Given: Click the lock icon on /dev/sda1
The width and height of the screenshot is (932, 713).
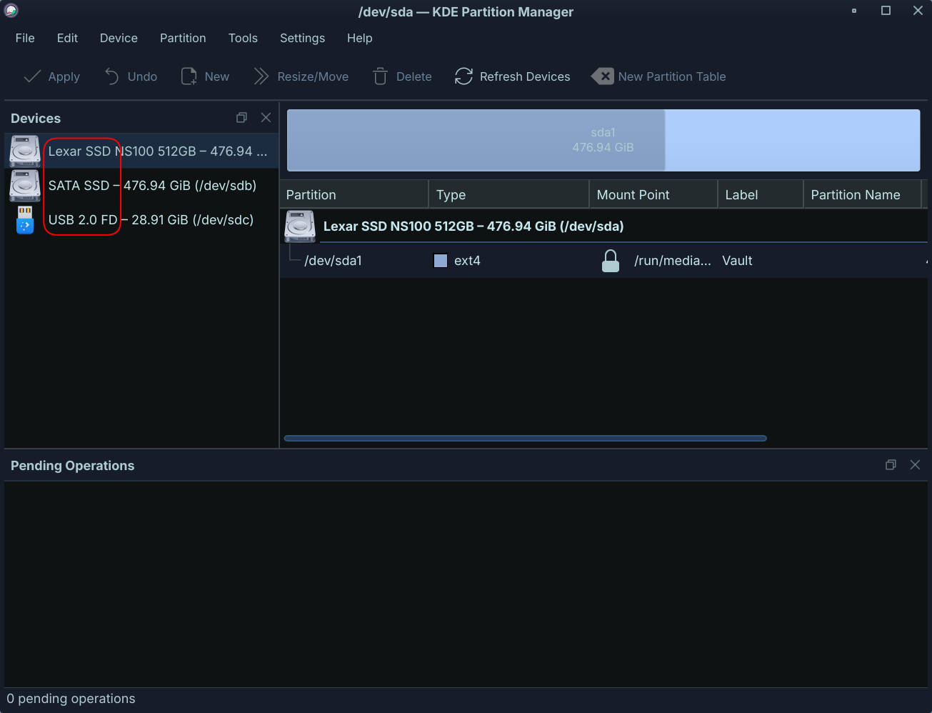Looking at the screenshot, I should coord(611,261).
